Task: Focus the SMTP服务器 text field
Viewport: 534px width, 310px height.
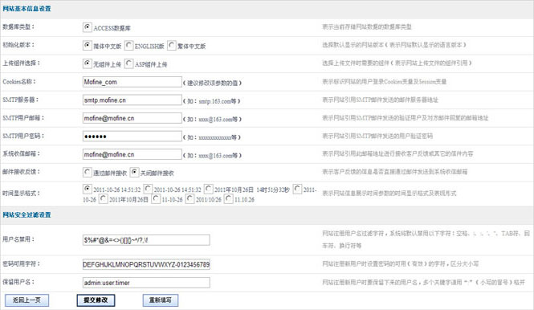Action: point(132,100)
